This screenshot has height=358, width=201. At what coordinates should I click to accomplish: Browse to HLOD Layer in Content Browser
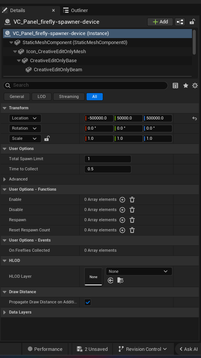tap(120, 280)
